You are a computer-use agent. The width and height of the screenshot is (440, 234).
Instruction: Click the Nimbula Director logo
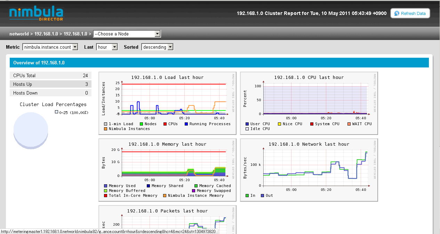pyautogui.click(x=36, y=13)
